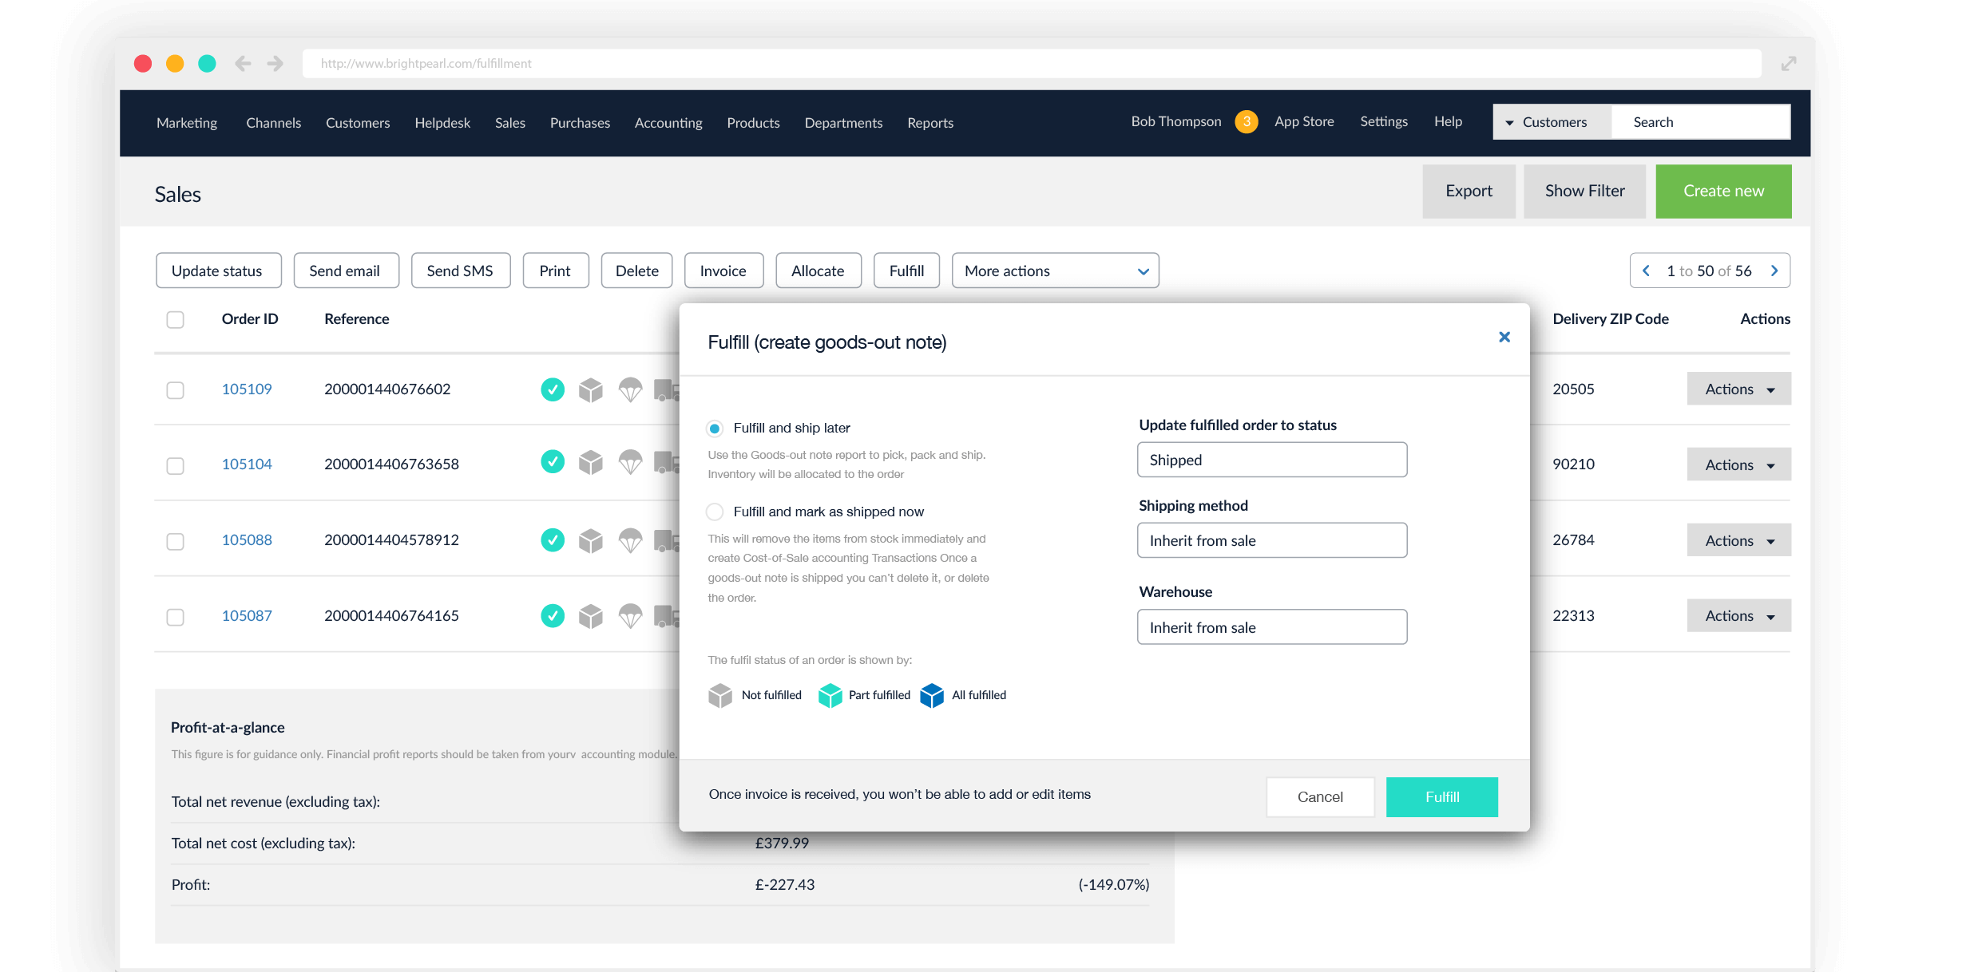Open the Customers search scope dropdown
Screen dimensions: 1970x972
[x=1551, y=122]
